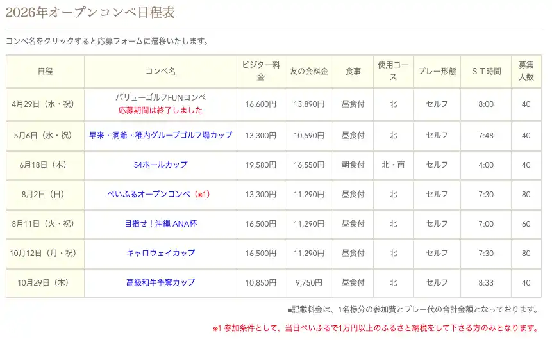Go to the 高級和牛争奪カップ entry form
The width and height of the screenshot is (552, 340).
160,283
